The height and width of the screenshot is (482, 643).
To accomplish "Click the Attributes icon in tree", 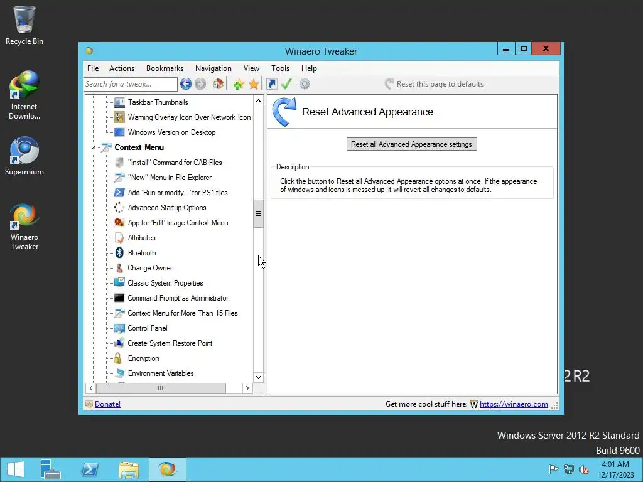I will click(119, 238).
